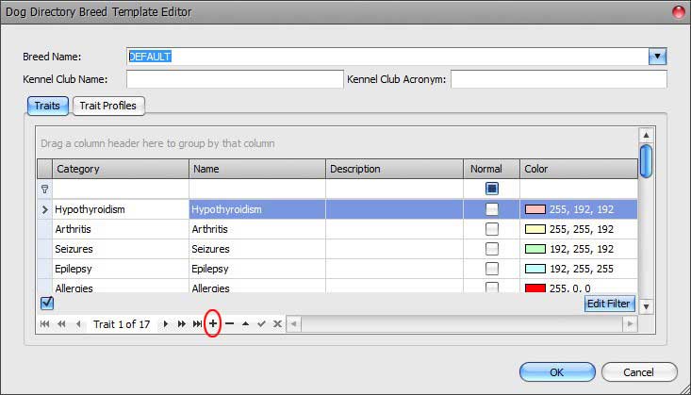Click Arthritis cell in Name column
The image size is (691, 395).
pos(257,229)
